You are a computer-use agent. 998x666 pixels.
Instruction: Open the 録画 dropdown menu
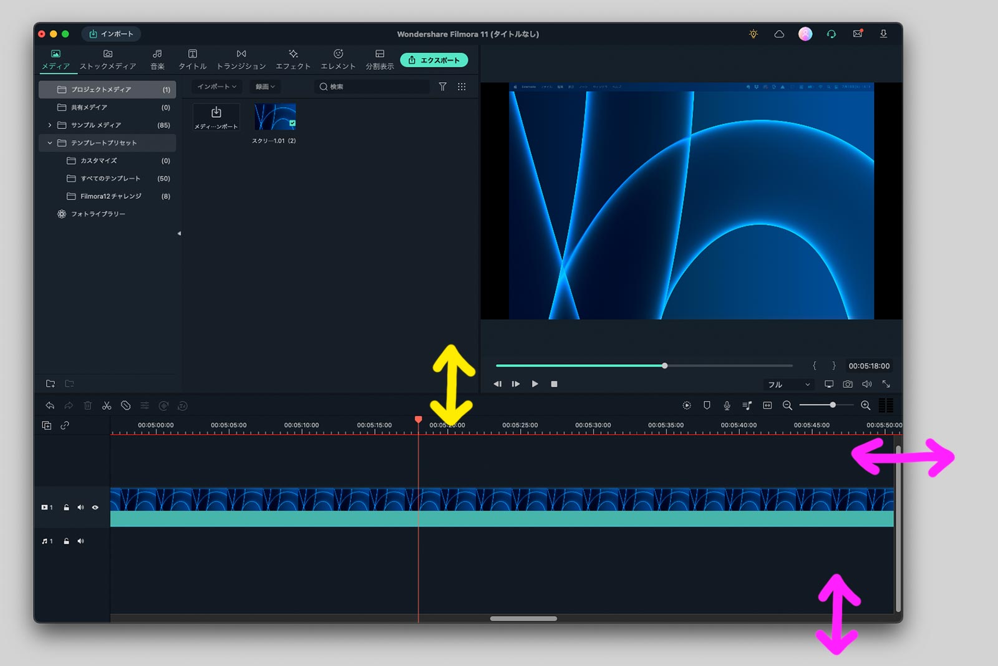pos(265,87)
